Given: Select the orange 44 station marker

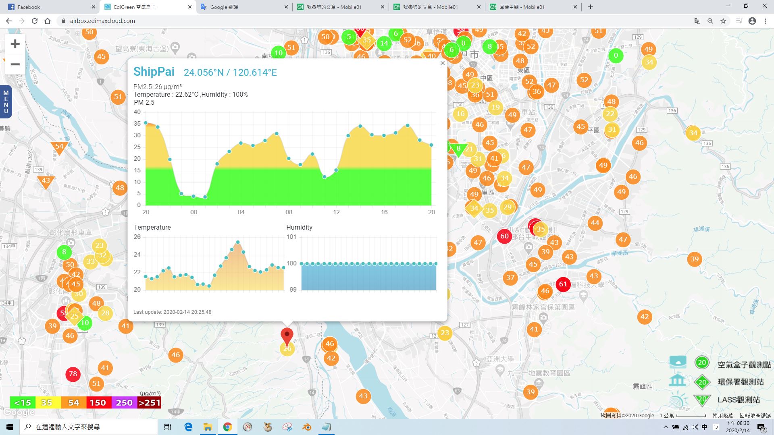Looking at the screenshot, I should [x=595, y=223].
